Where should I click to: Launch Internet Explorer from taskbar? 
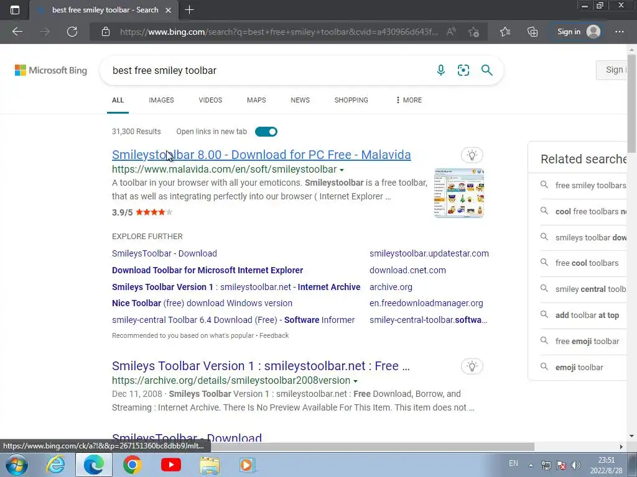[x=55, y=465]
